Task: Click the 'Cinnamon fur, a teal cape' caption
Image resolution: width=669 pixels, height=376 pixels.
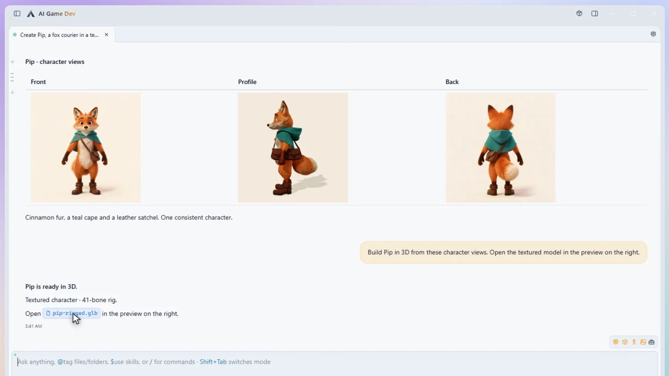Action: 129,218
